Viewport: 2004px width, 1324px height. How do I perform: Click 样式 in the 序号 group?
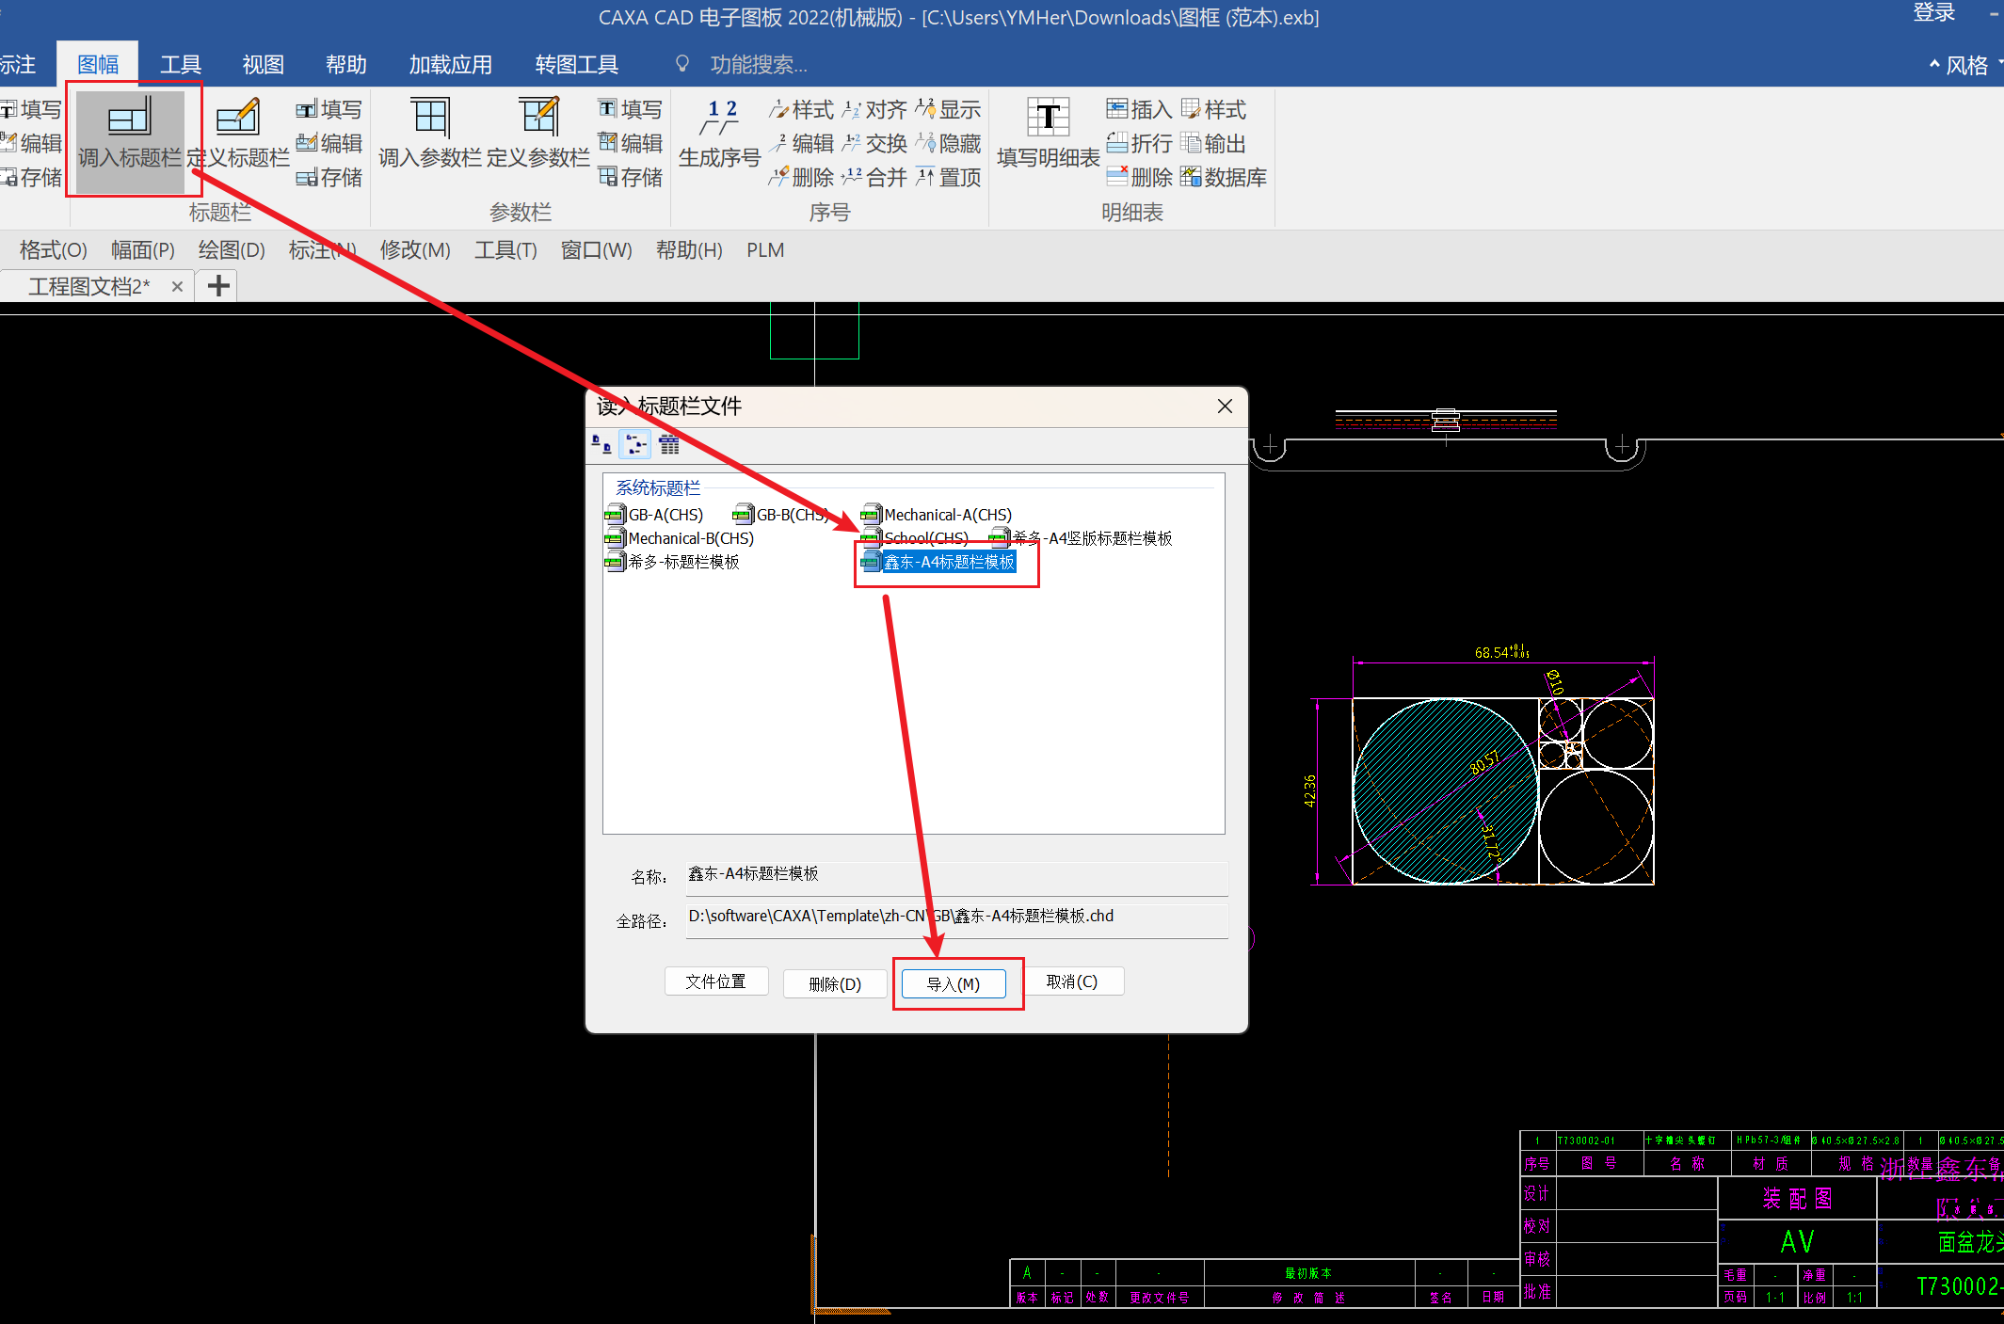(801, 110)
